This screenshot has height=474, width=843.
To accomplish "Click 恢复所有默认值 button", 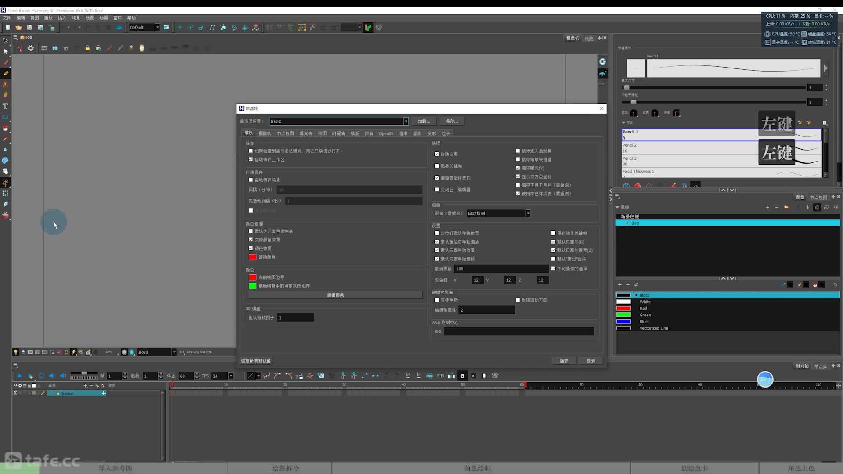I will 256,361.
